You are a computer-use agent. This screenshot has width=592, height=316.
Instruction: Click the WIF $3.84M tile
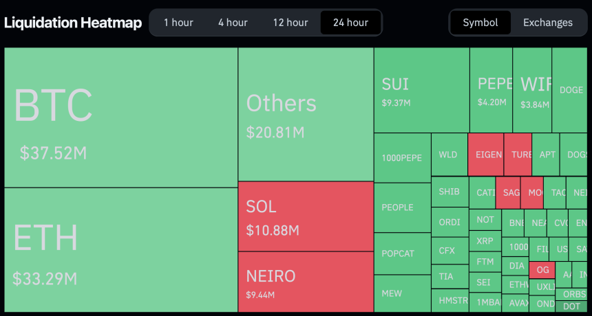532,90
